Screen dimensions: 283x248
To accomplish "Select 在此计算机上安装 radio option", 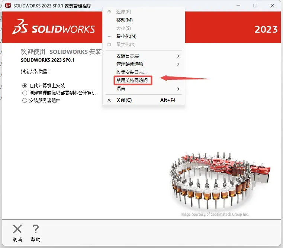I will (x=25, y=85).
